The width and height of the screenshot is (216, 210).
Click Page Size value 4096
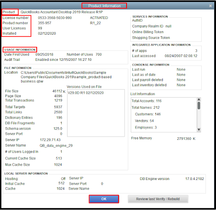58,96
